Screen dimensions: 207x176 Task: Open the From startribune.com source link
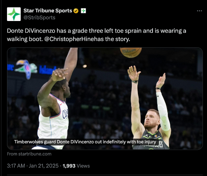pyautogui.click(x=29, y=154)
